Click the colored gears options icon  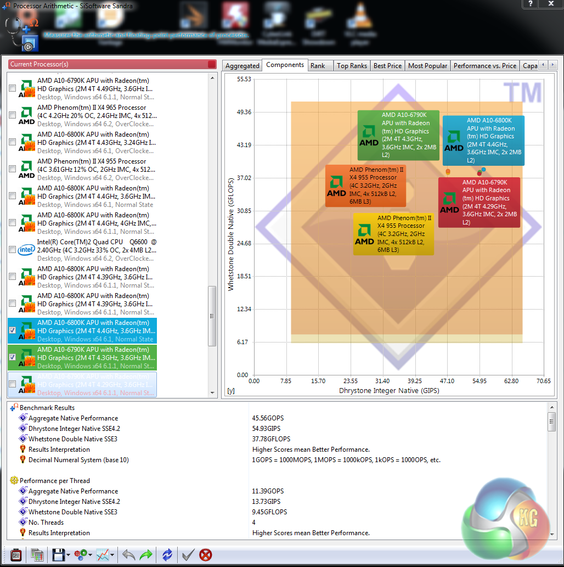[80, 555]
